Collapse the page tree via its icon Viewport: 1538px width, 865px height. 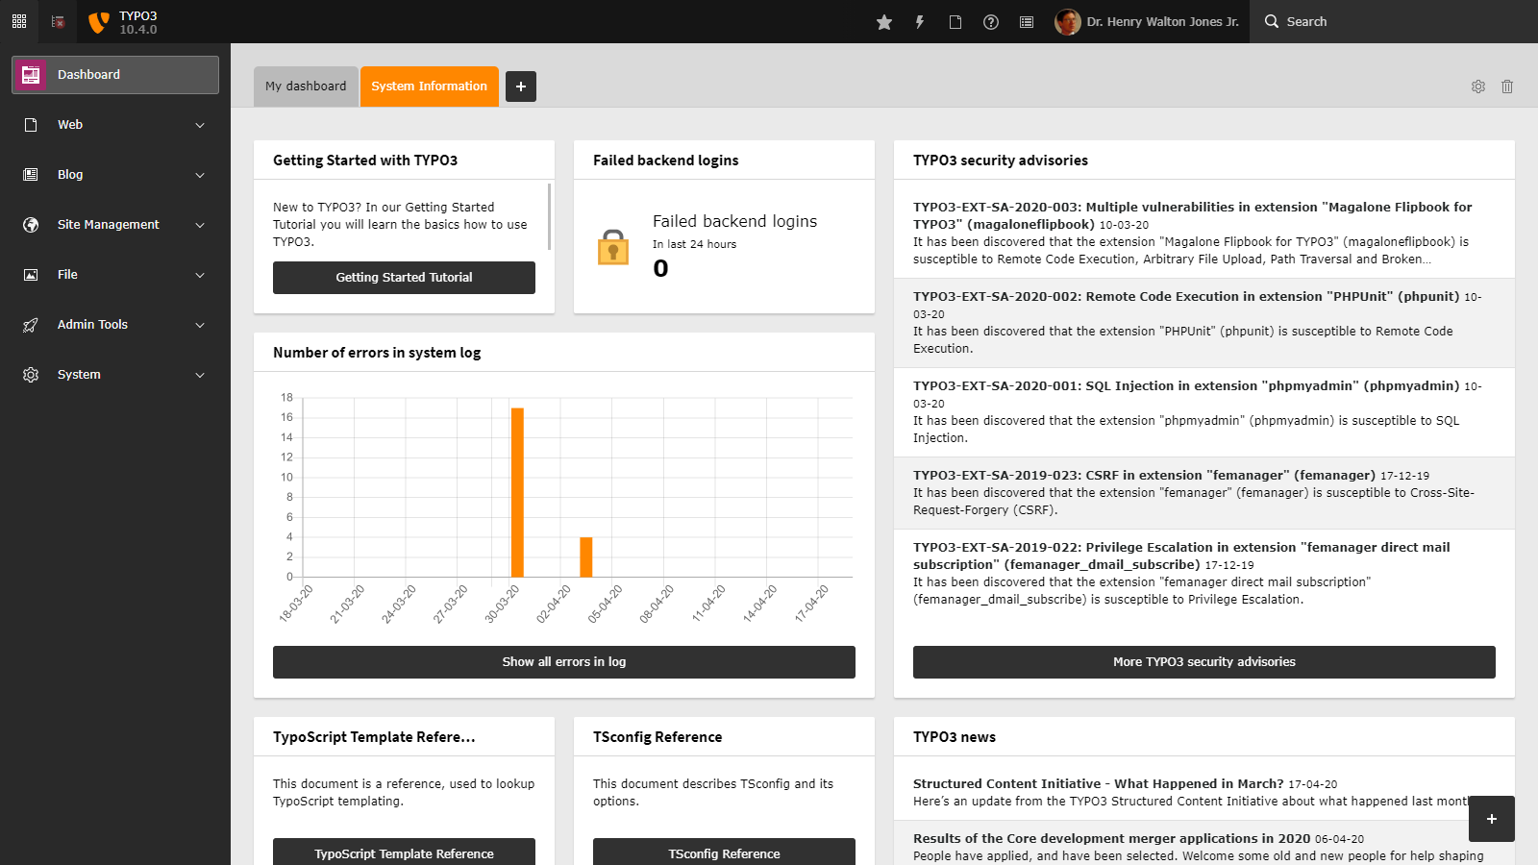click(56, 21)
